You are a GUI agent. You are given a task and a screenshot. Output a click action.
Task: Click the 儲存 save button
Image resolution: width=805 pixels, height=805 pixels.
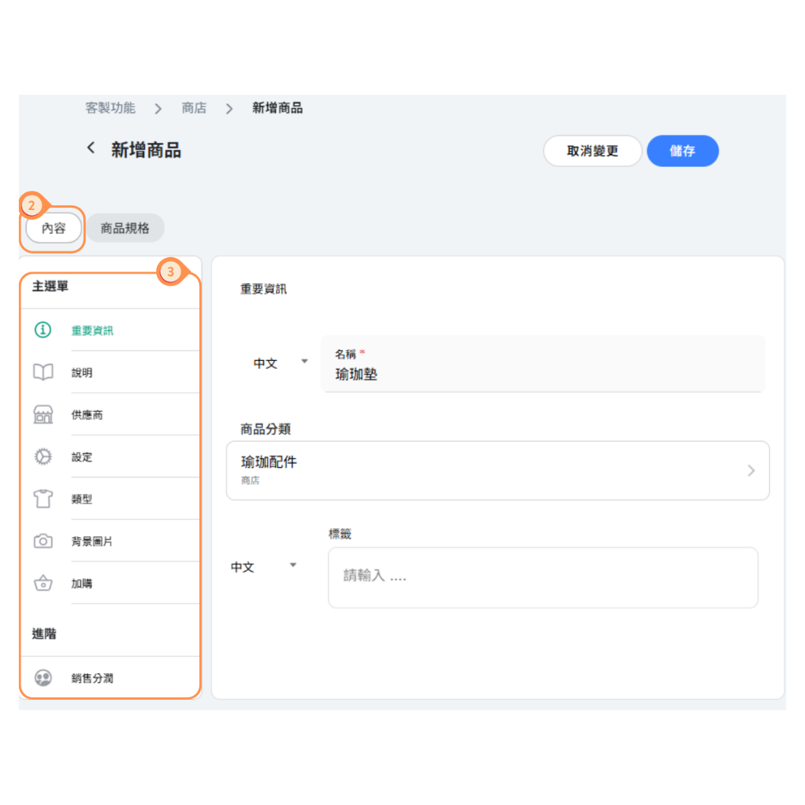coord(682,151)
